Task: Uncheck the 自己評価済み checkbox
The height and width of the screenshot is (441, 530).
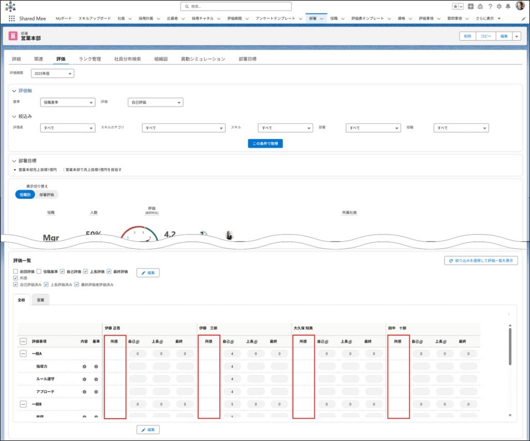Action: (16, 285)
